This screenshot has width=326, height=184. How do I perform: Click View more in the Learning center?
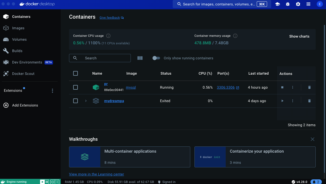(96, 174)
